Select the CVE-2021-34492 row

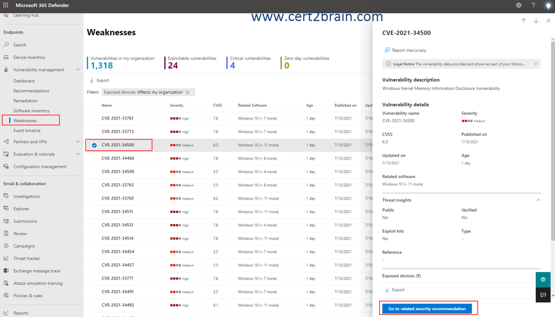click(x=229, y=305)
